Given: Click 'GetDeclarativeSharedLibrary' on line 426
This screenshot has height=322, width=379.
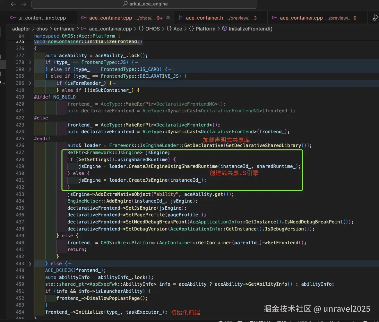Looking at the screenshot, I should pyautogui.click(x=263, y=145).
